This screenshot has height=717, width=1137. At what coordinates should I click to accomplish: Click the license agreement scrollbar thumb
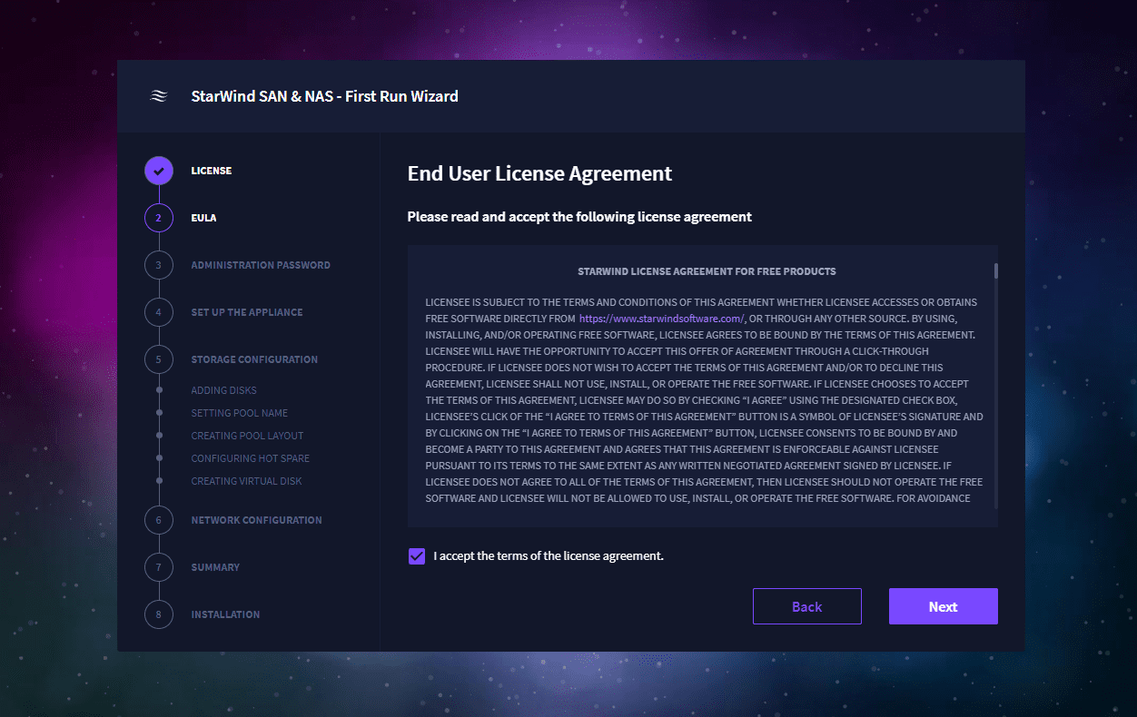(996, 270)
